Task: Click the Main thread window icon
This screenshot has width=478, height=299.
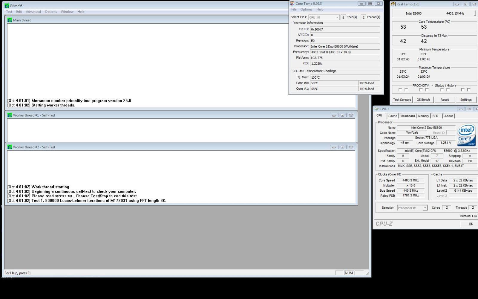Action: coord(10,20)
